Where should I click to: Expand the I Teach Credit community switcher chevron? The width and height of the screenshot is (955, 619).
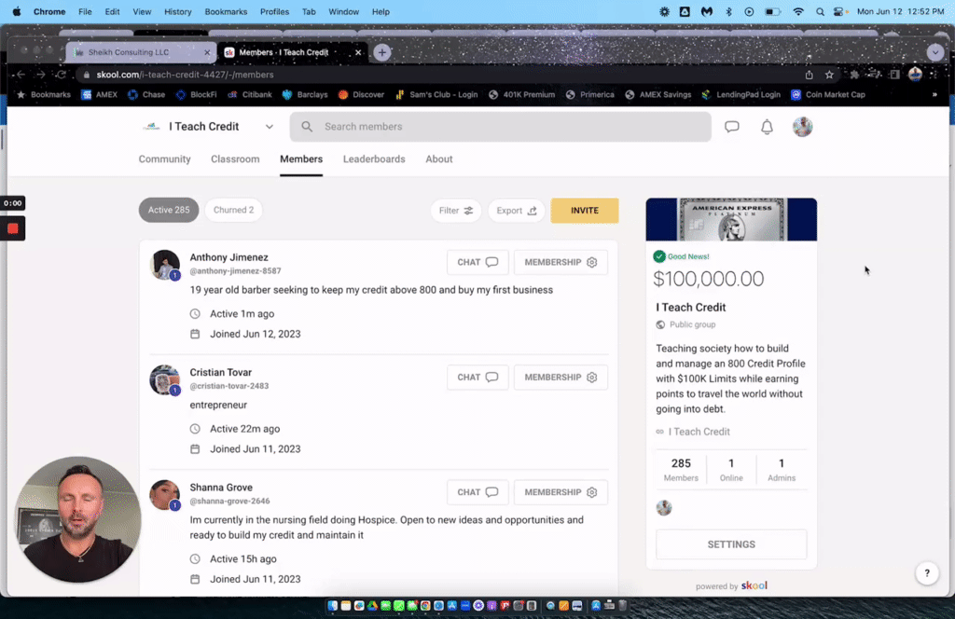(x=270, y=126)
